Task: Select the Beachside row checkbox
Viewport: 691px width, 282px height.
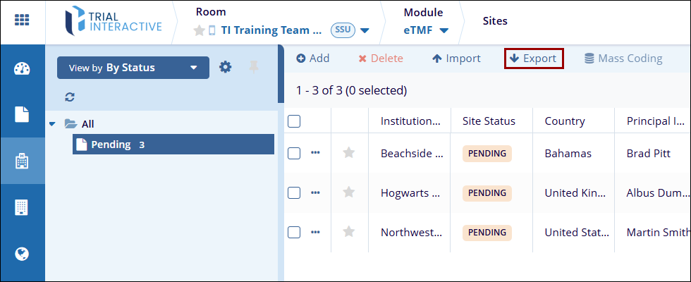Action: [295, 153]
